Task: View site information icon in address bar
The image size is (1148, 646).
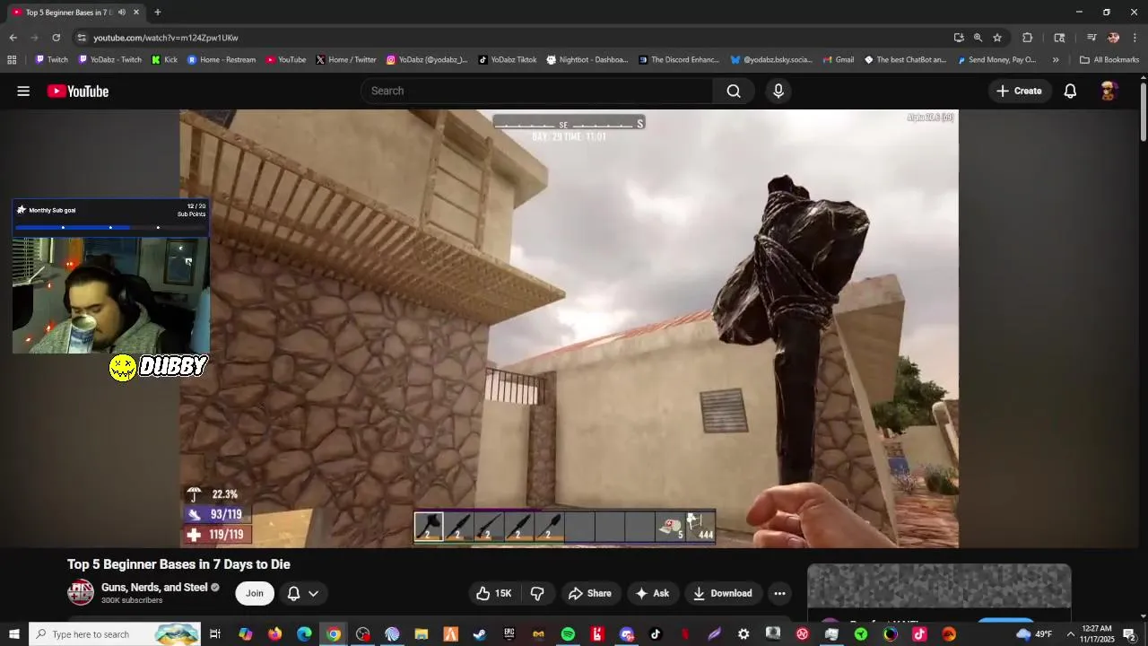Action: (82, 38)
